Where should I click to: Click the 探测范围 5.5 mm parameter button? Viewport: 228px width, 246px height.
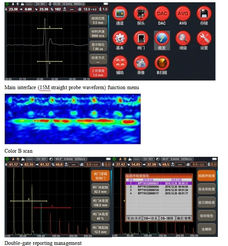pos(98,20)
